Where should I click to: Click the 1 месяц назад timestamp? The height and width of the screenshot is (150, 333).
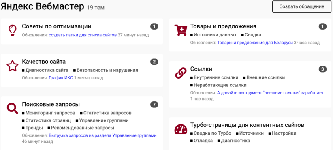click(89, 78)
